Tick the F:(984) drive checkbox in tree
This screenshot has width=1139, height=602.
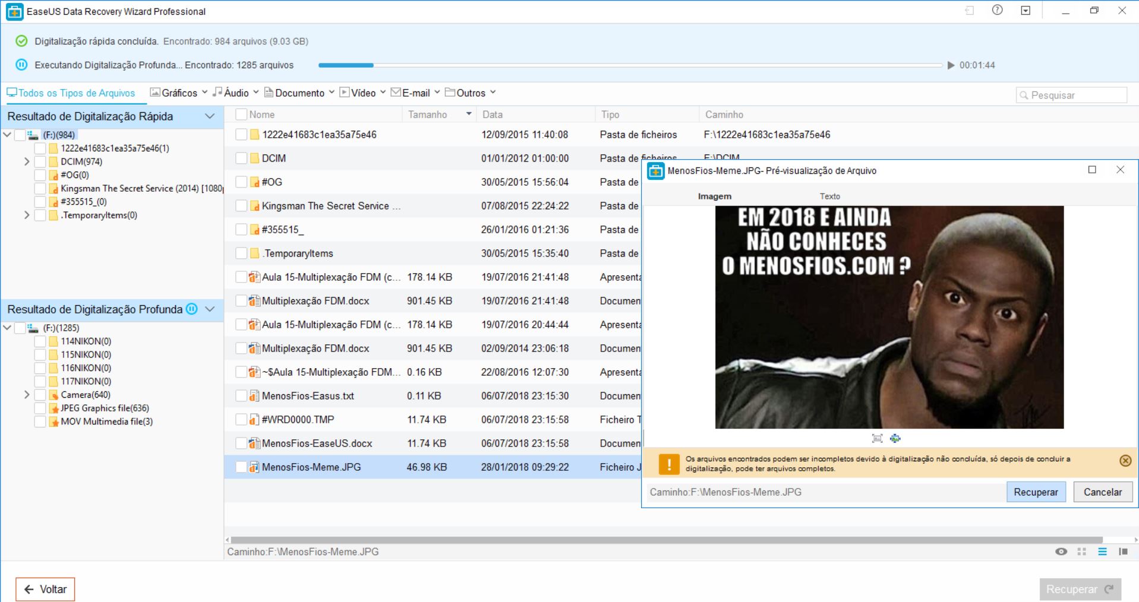click(20, 135)
